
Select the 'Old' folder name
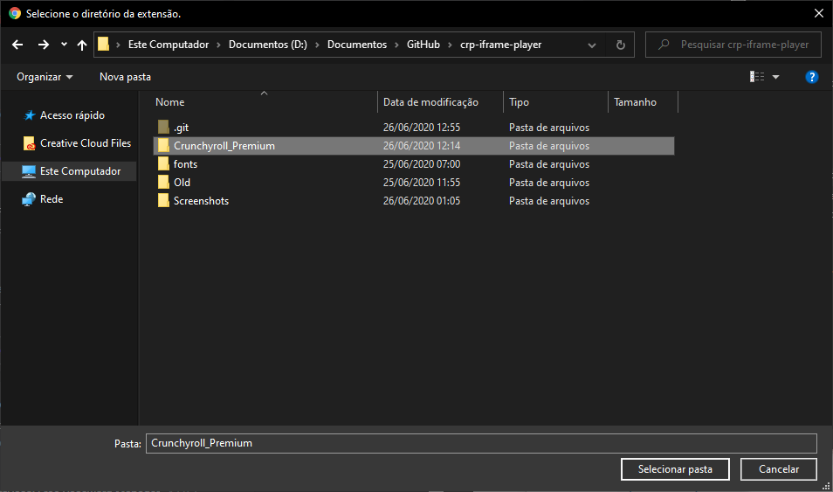click(182, 183)
